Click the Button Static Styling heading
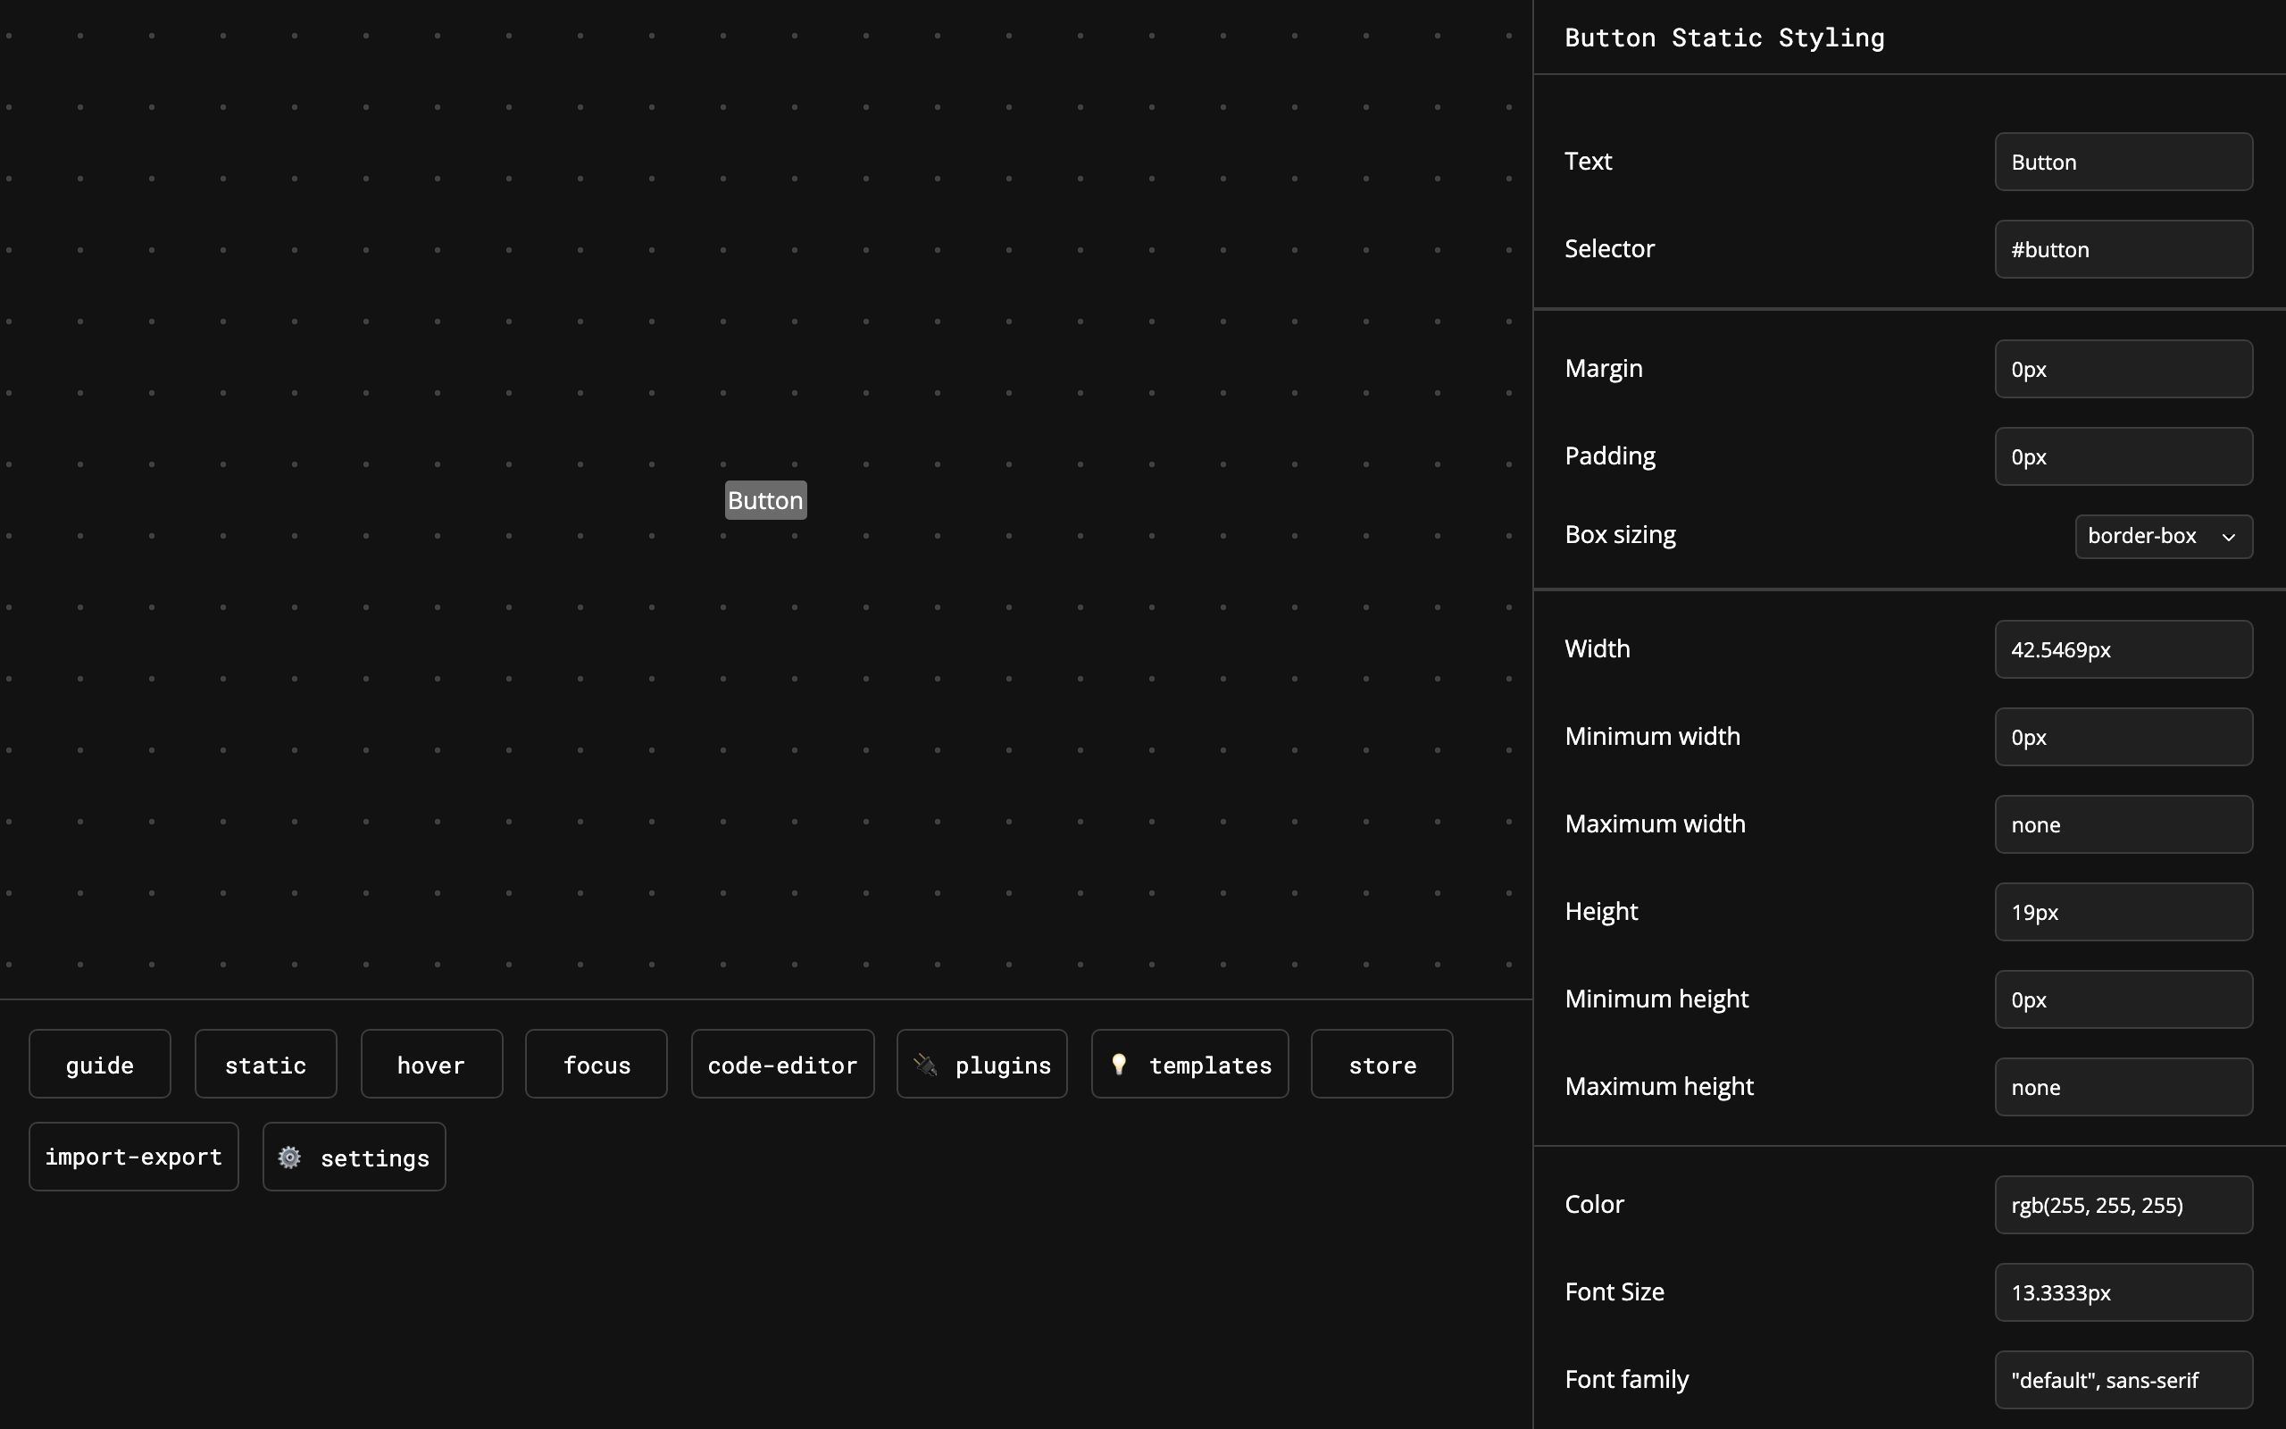 [1724, 38]
